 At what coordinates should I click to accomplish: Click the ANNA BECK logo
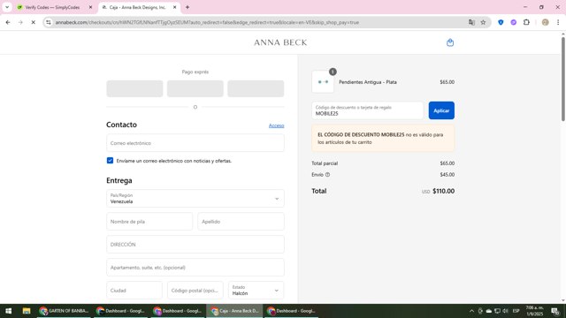[280, 42]
